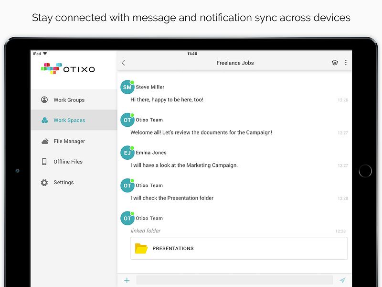Click the Freelance Jobs title
Screen dimensions: 382x287
coord(235,63)
